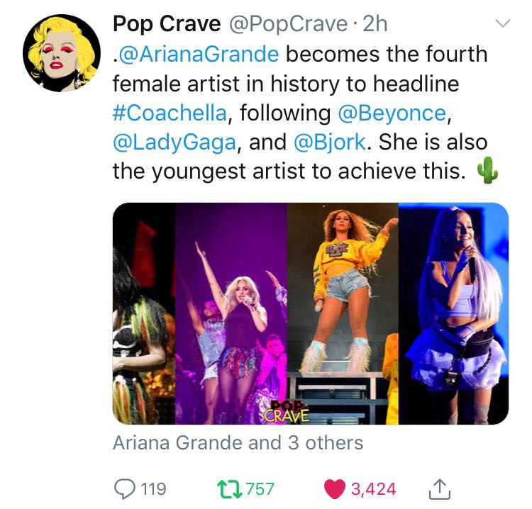Screen dimensions: 532x509
Task: Open the yellow-sweatshirt performer photo panel
Action: [343, 313]
